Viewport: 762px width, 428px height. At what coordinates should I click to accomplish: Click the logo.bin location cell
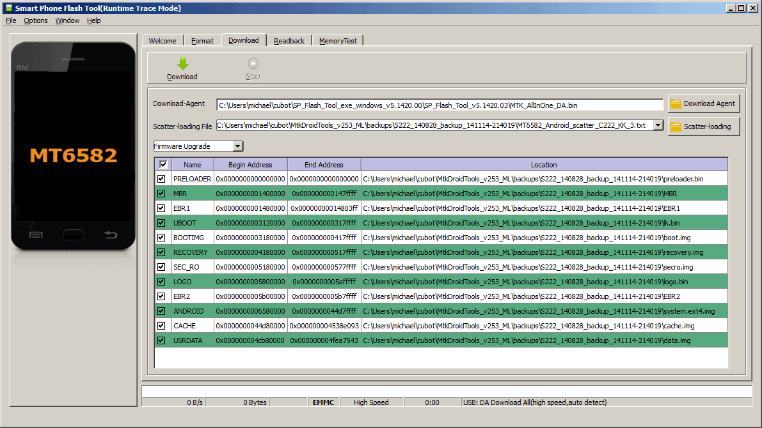544,282
